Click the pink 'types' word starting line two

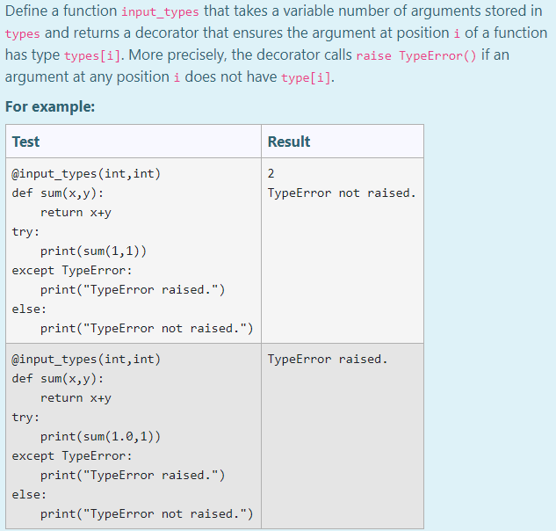click(x=23, y=33)
